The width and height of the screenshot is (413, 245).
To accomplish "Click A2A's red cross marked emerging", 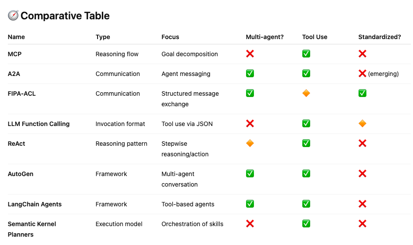I will pyautogui.click(x=362, y=74).
